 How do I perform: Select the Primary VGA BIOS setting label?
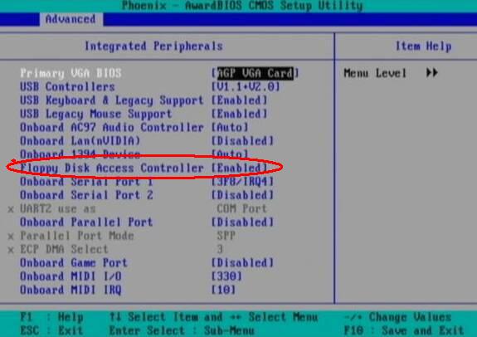tap(71, 73)
